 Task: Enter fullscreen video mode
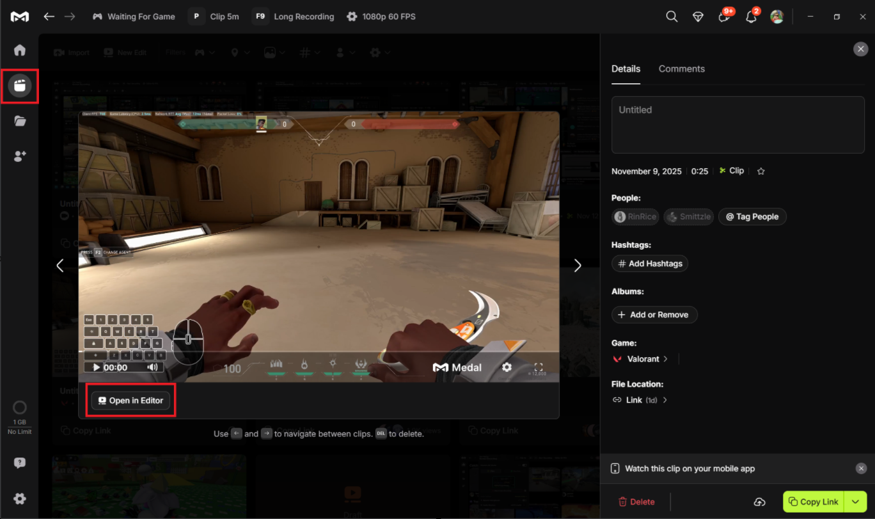(539, 367)
